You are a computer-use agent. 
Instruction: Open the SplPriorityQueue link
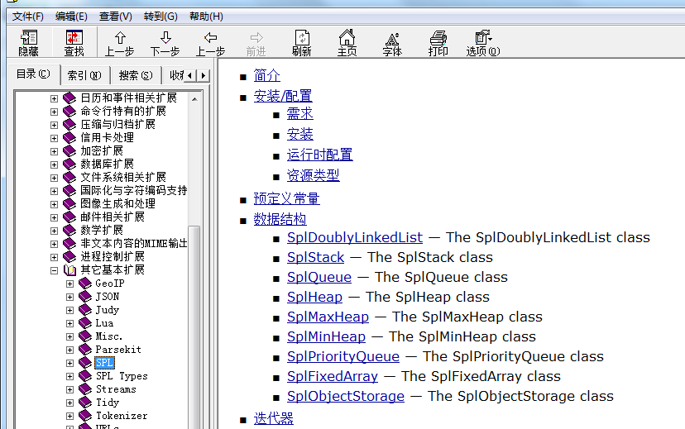(x=343, y=356)
